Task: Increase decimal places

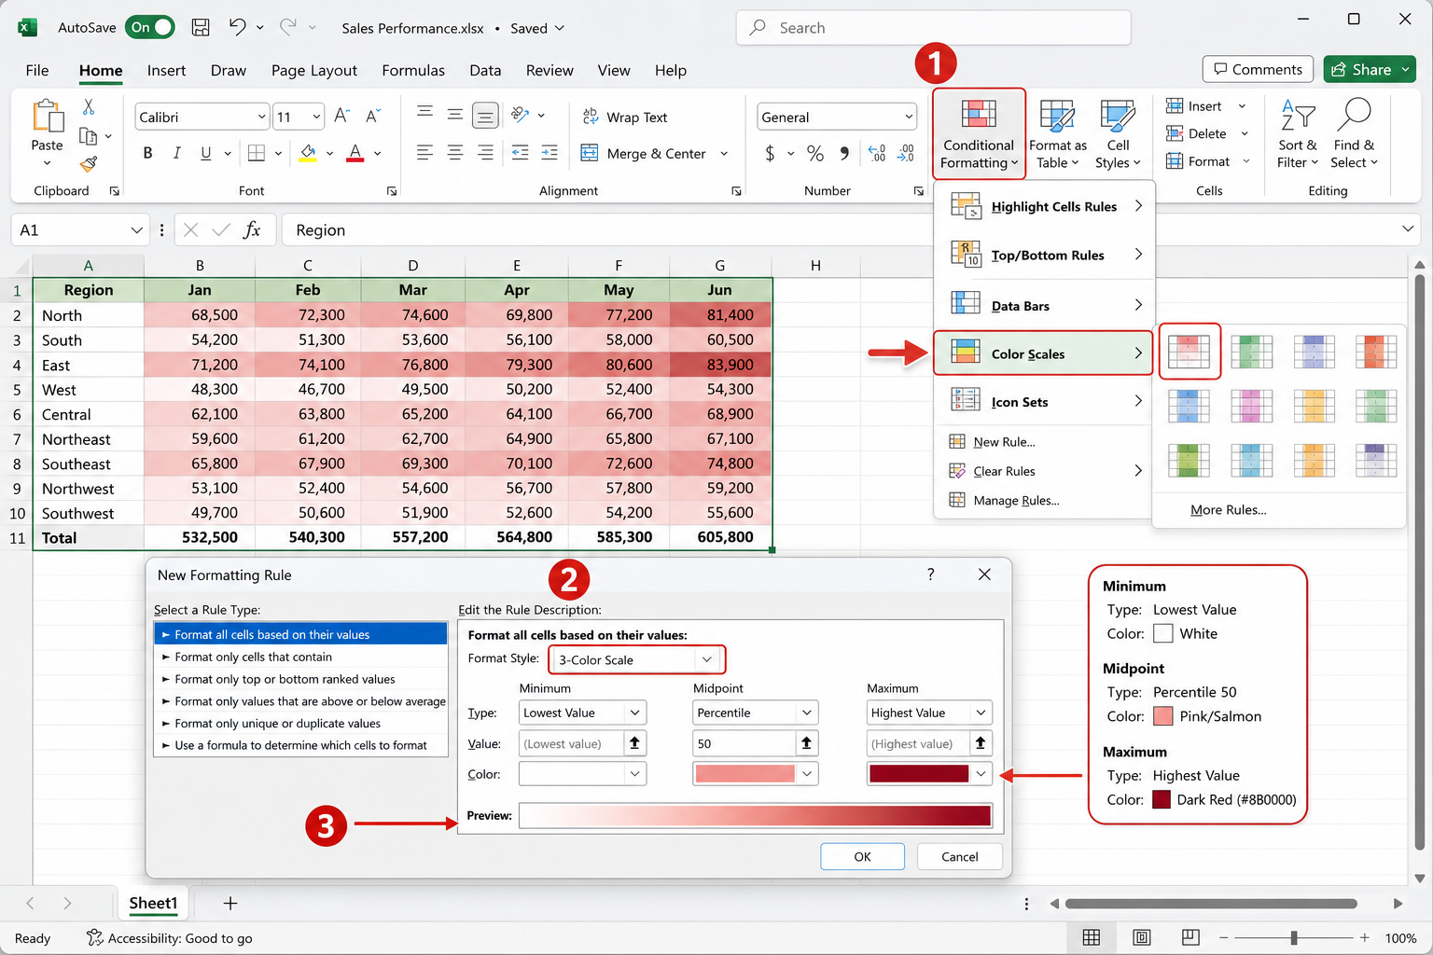Action: (877, 153)
